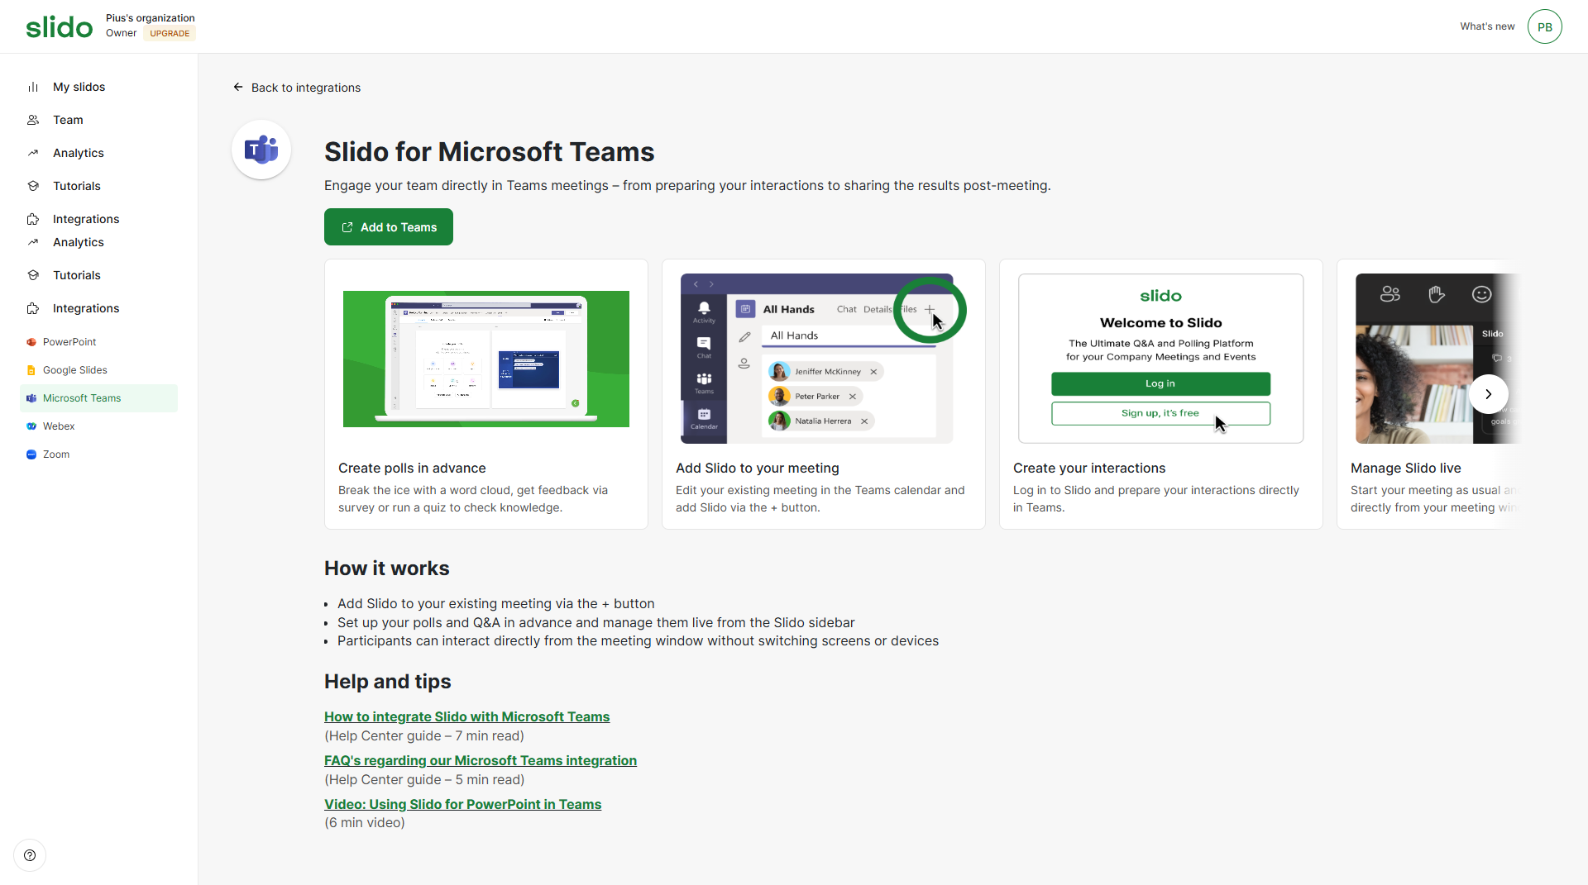Click the help question mark icon

(x=30, y=855)
